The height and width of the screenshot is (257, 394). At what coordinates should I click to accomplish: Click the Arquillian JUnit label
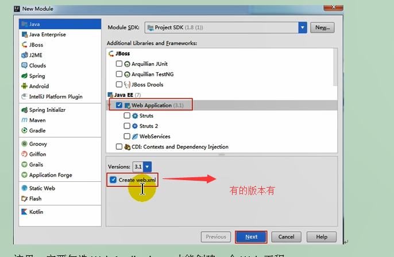coord(149,64)
